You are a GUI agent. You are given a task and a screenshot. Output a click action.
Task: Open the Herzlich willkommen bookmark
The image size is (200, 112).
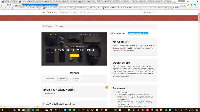156,8
